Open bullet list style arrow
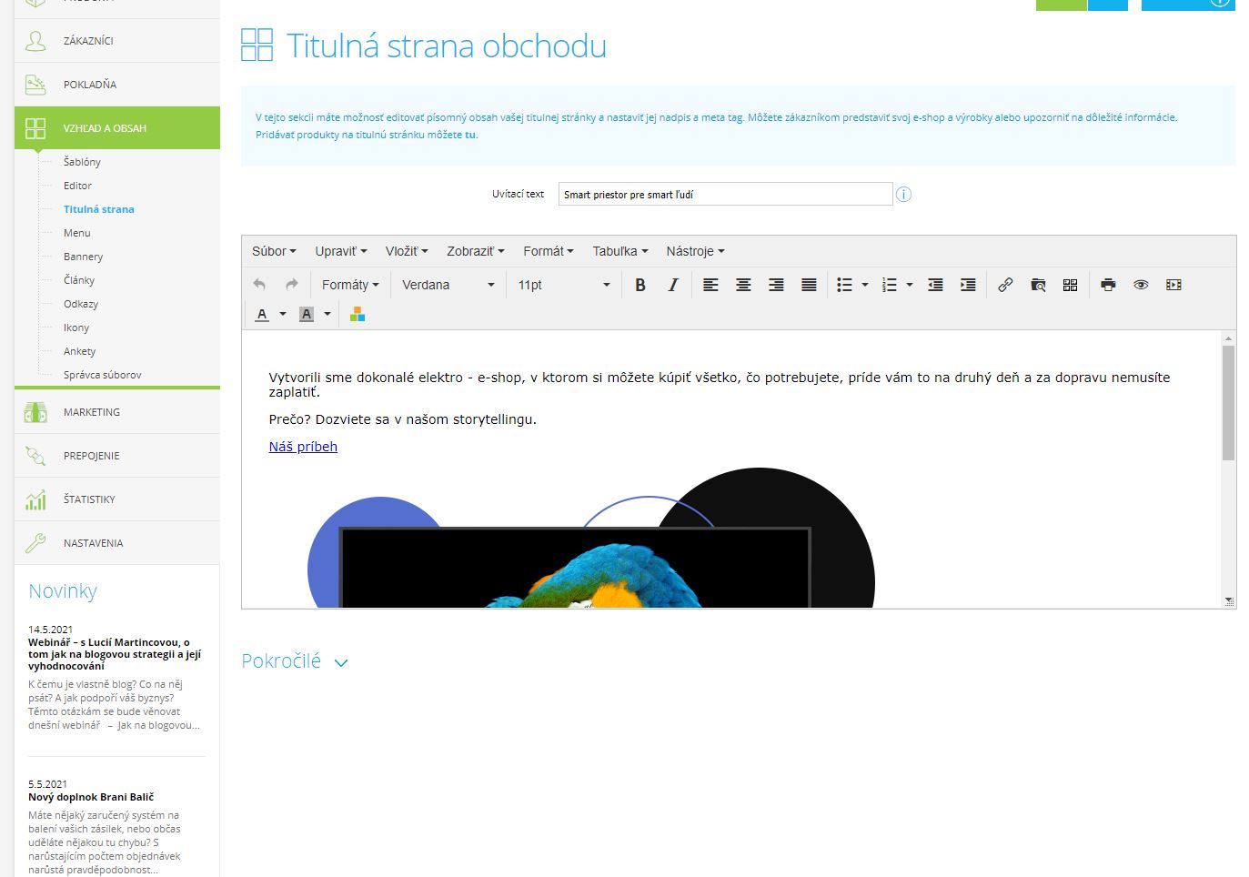 click(865, 285)
